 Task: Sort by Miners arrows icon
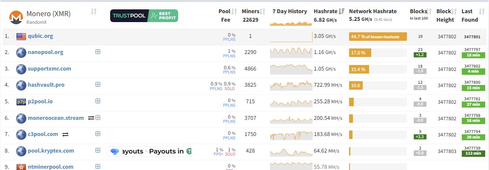click(x=263, y=11)
